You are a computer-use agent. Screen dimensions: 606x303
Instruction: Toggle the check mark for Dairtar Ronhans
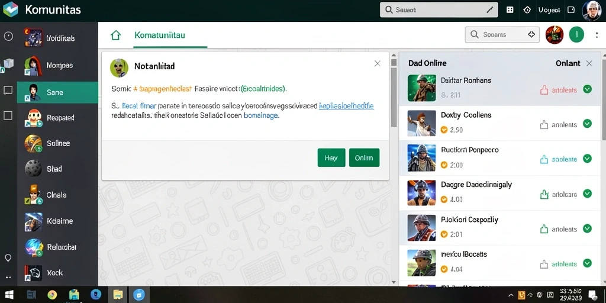pyautogui.click(x=587, y=89)
